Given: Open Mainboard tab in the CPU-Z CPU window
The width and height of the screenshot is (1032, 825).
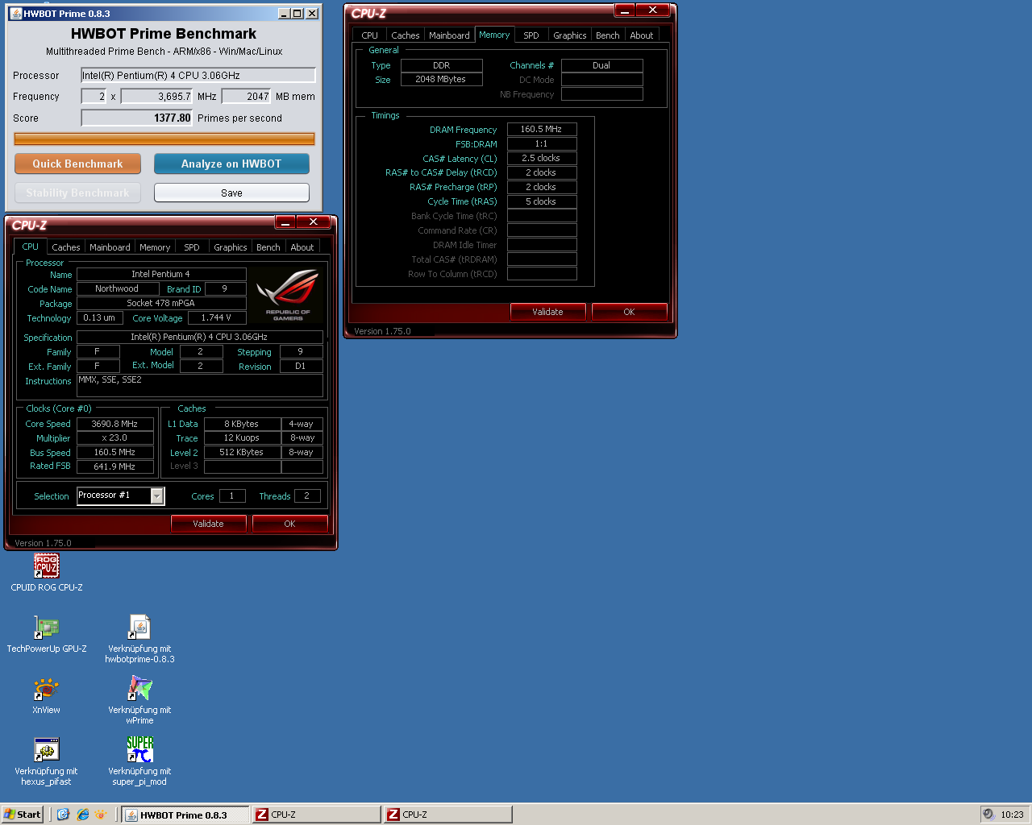Looking at the screenshot, I should point(110,247).
